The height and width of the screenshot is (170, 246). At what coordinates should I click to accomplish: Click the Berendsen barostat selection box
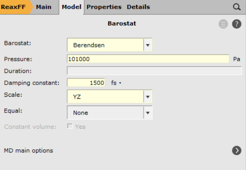105,45
